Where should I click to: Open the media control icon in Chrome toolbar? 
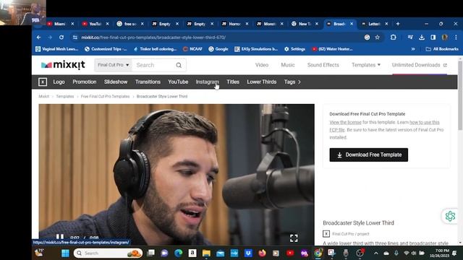[410, 37]
